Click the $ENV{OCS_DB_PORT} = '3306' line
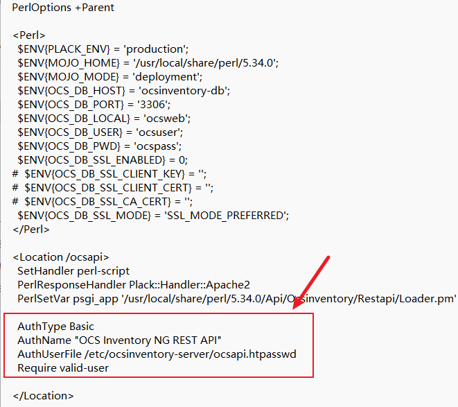Screen dimensions: 458x407 click(94, 105)
